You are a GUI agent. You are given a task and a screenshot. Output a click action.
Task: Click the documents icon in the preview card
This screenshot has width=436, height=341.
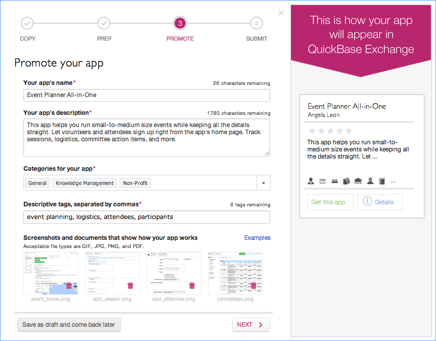[x=346, y=181]
